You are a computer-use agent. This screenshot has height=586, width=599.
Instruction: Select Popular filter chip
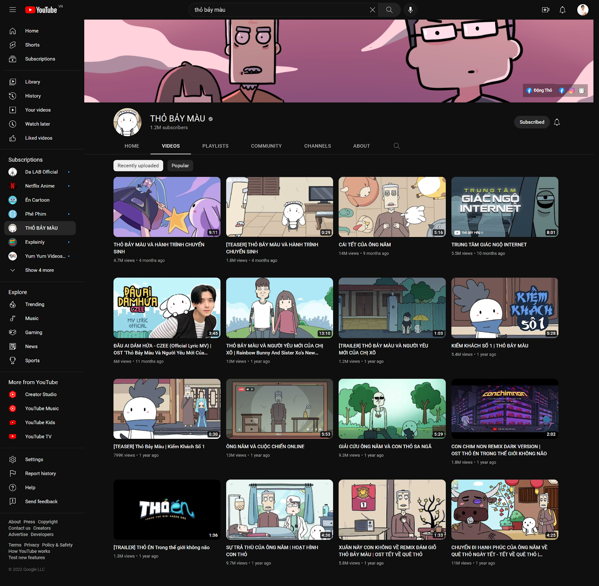(x=180, y=166)
